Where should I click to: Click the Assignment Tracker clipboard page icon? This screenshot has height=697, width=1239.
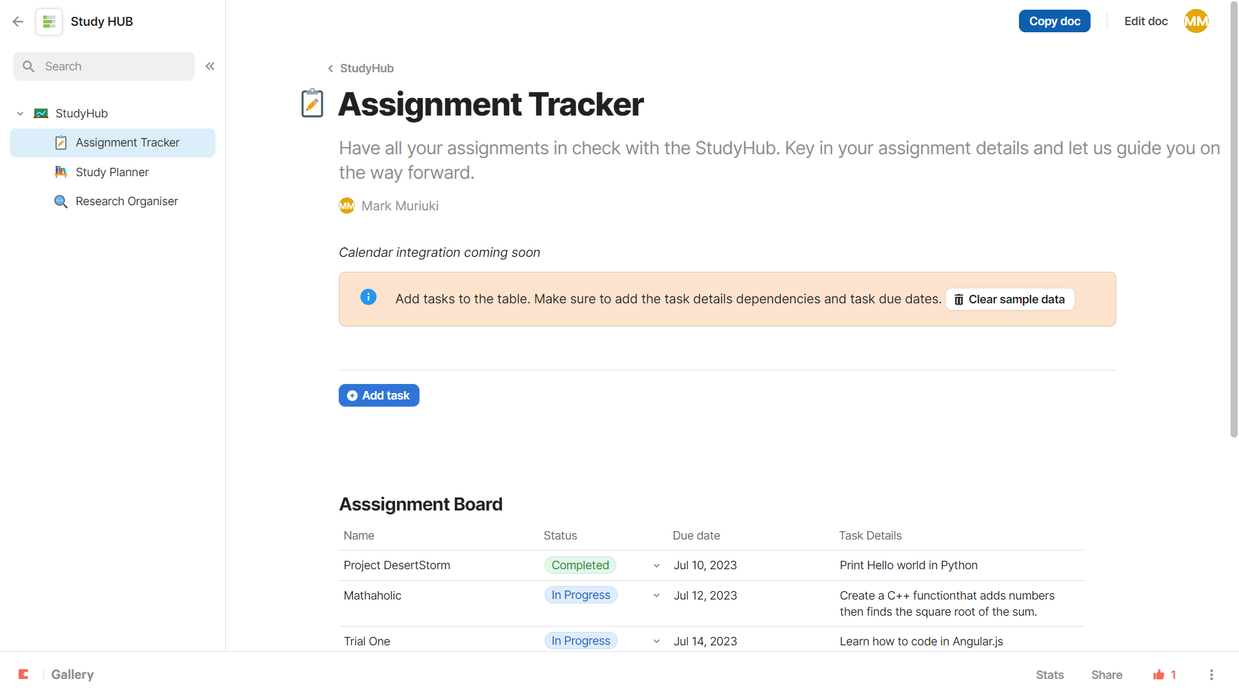(x=312, y=103)
